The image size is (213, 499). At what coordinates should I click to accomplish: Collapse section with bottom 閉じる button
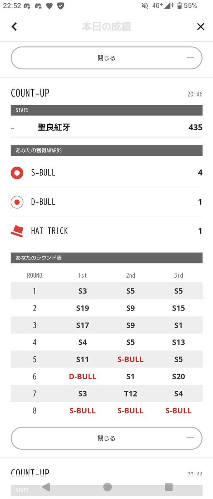point(106,438)
